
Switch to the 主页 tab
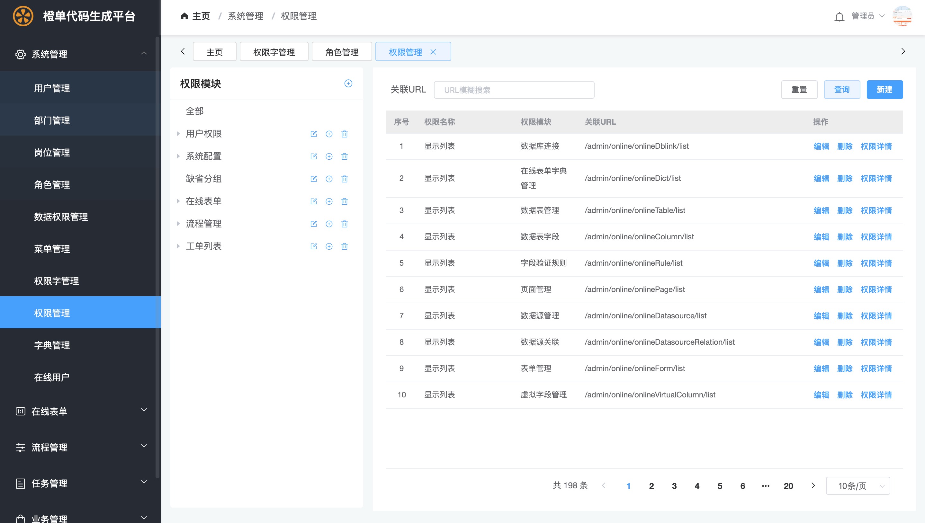click(x=214, y=52)
